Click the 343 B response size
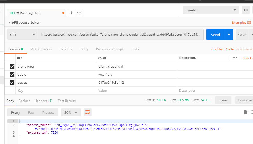The width and height of the screenshot is (253, 144). pos(204,100)
